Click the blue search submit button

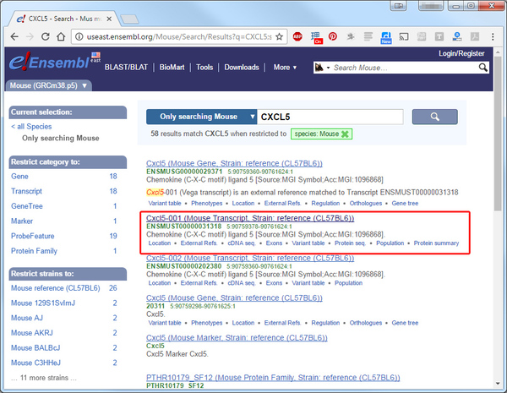pyautogui.click(x=434, y=117)
